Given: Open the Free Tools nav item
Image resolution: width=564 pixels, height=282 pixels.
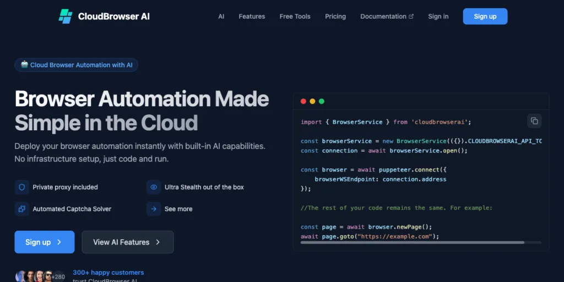Looking at the screenshot, I should click(x=295, y=16).
